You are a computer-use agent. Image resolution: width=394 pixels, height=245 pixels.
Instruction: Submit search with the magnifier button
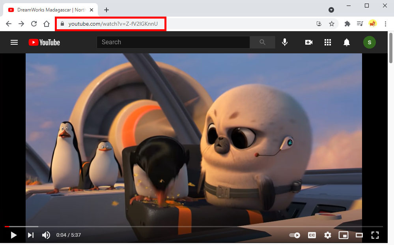coord(262,42)
